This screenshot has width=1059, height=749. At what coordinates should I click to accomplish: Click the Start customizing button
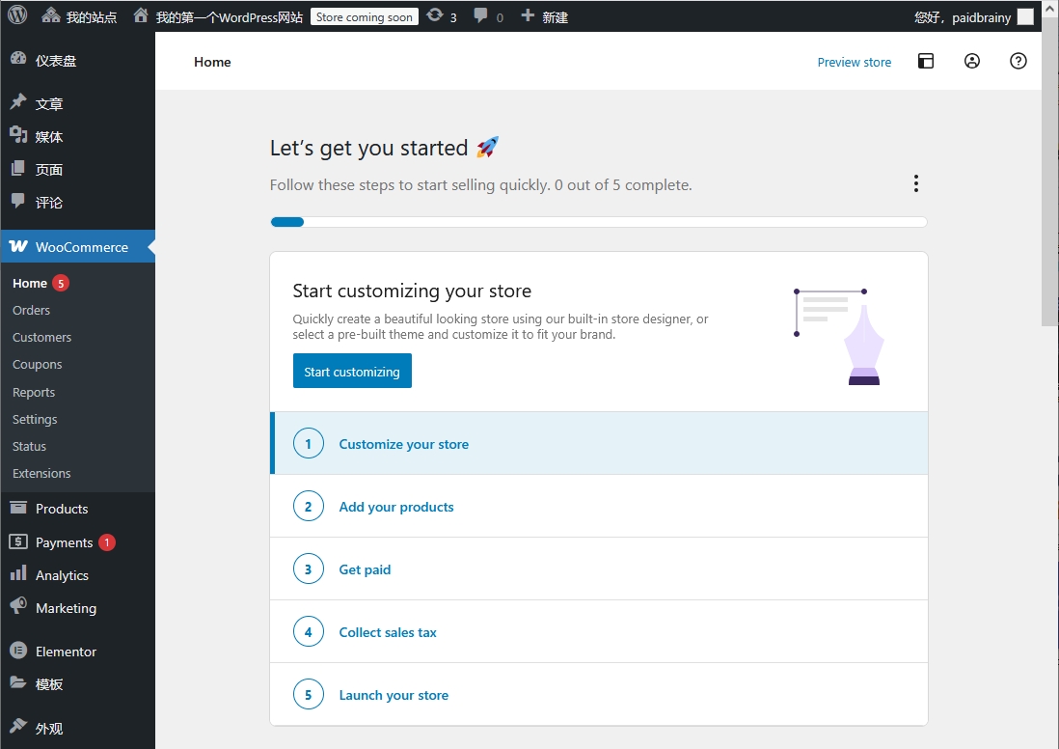pos(352,371)
